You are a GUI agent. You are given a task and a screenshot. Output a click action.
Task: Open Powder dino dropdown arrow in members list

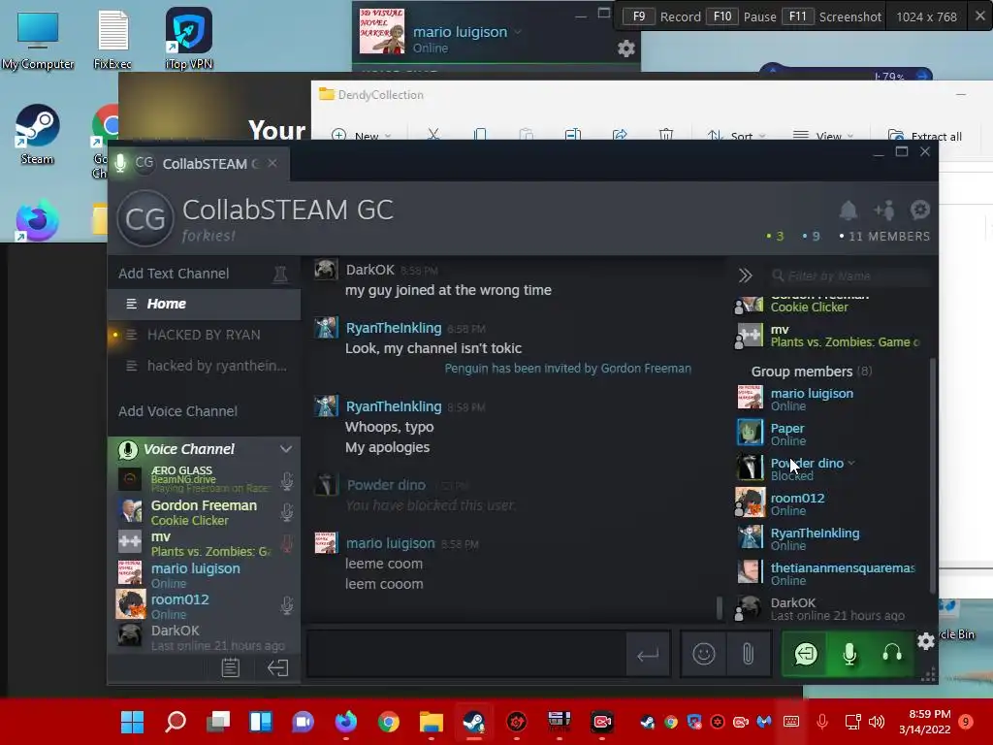(851, 463)
